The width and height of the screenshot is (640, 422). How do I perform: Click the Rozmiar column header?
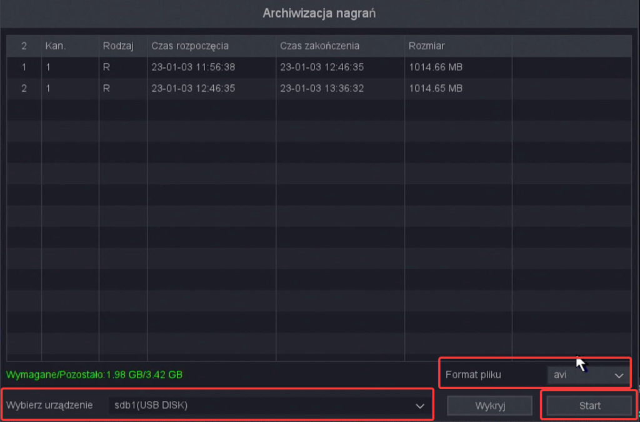point(426,46)
